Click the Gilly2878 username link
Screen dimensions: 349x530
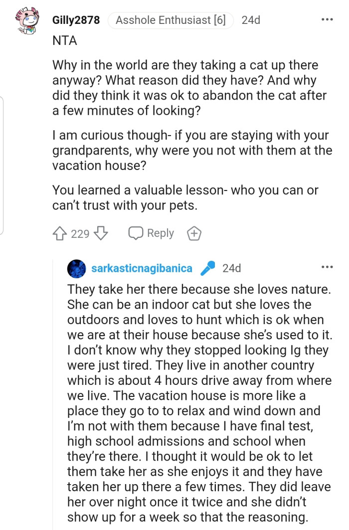(x=76, y=20)
